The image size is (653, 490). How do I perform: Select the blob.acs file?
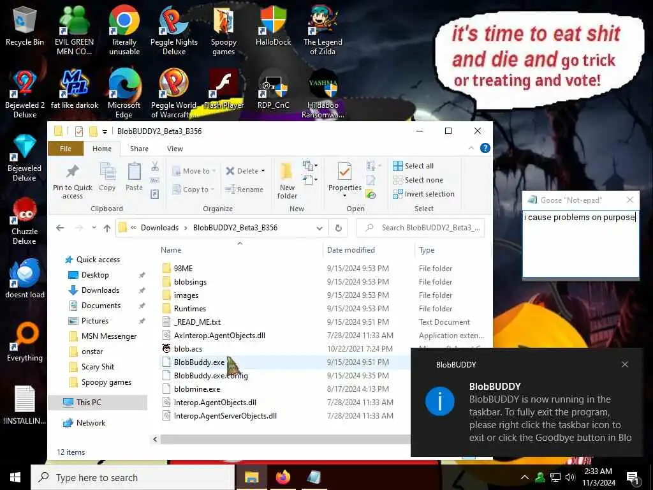coord(188,349)
